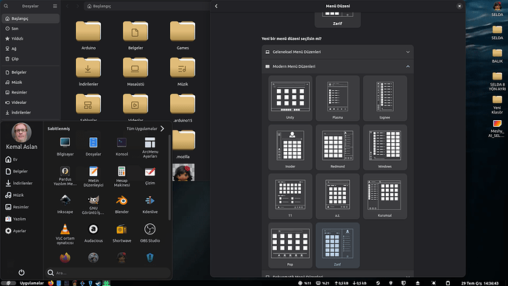Launch Inkscape from the menu
This screenshot has height=286, width=508.
coord(65,204)
